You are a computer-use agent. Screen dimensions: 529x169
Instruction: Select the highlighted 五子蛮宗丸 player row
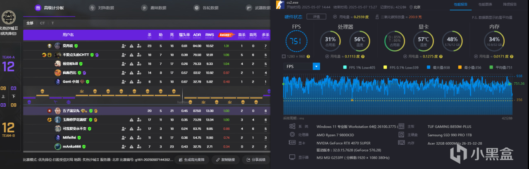click(146, 111)
